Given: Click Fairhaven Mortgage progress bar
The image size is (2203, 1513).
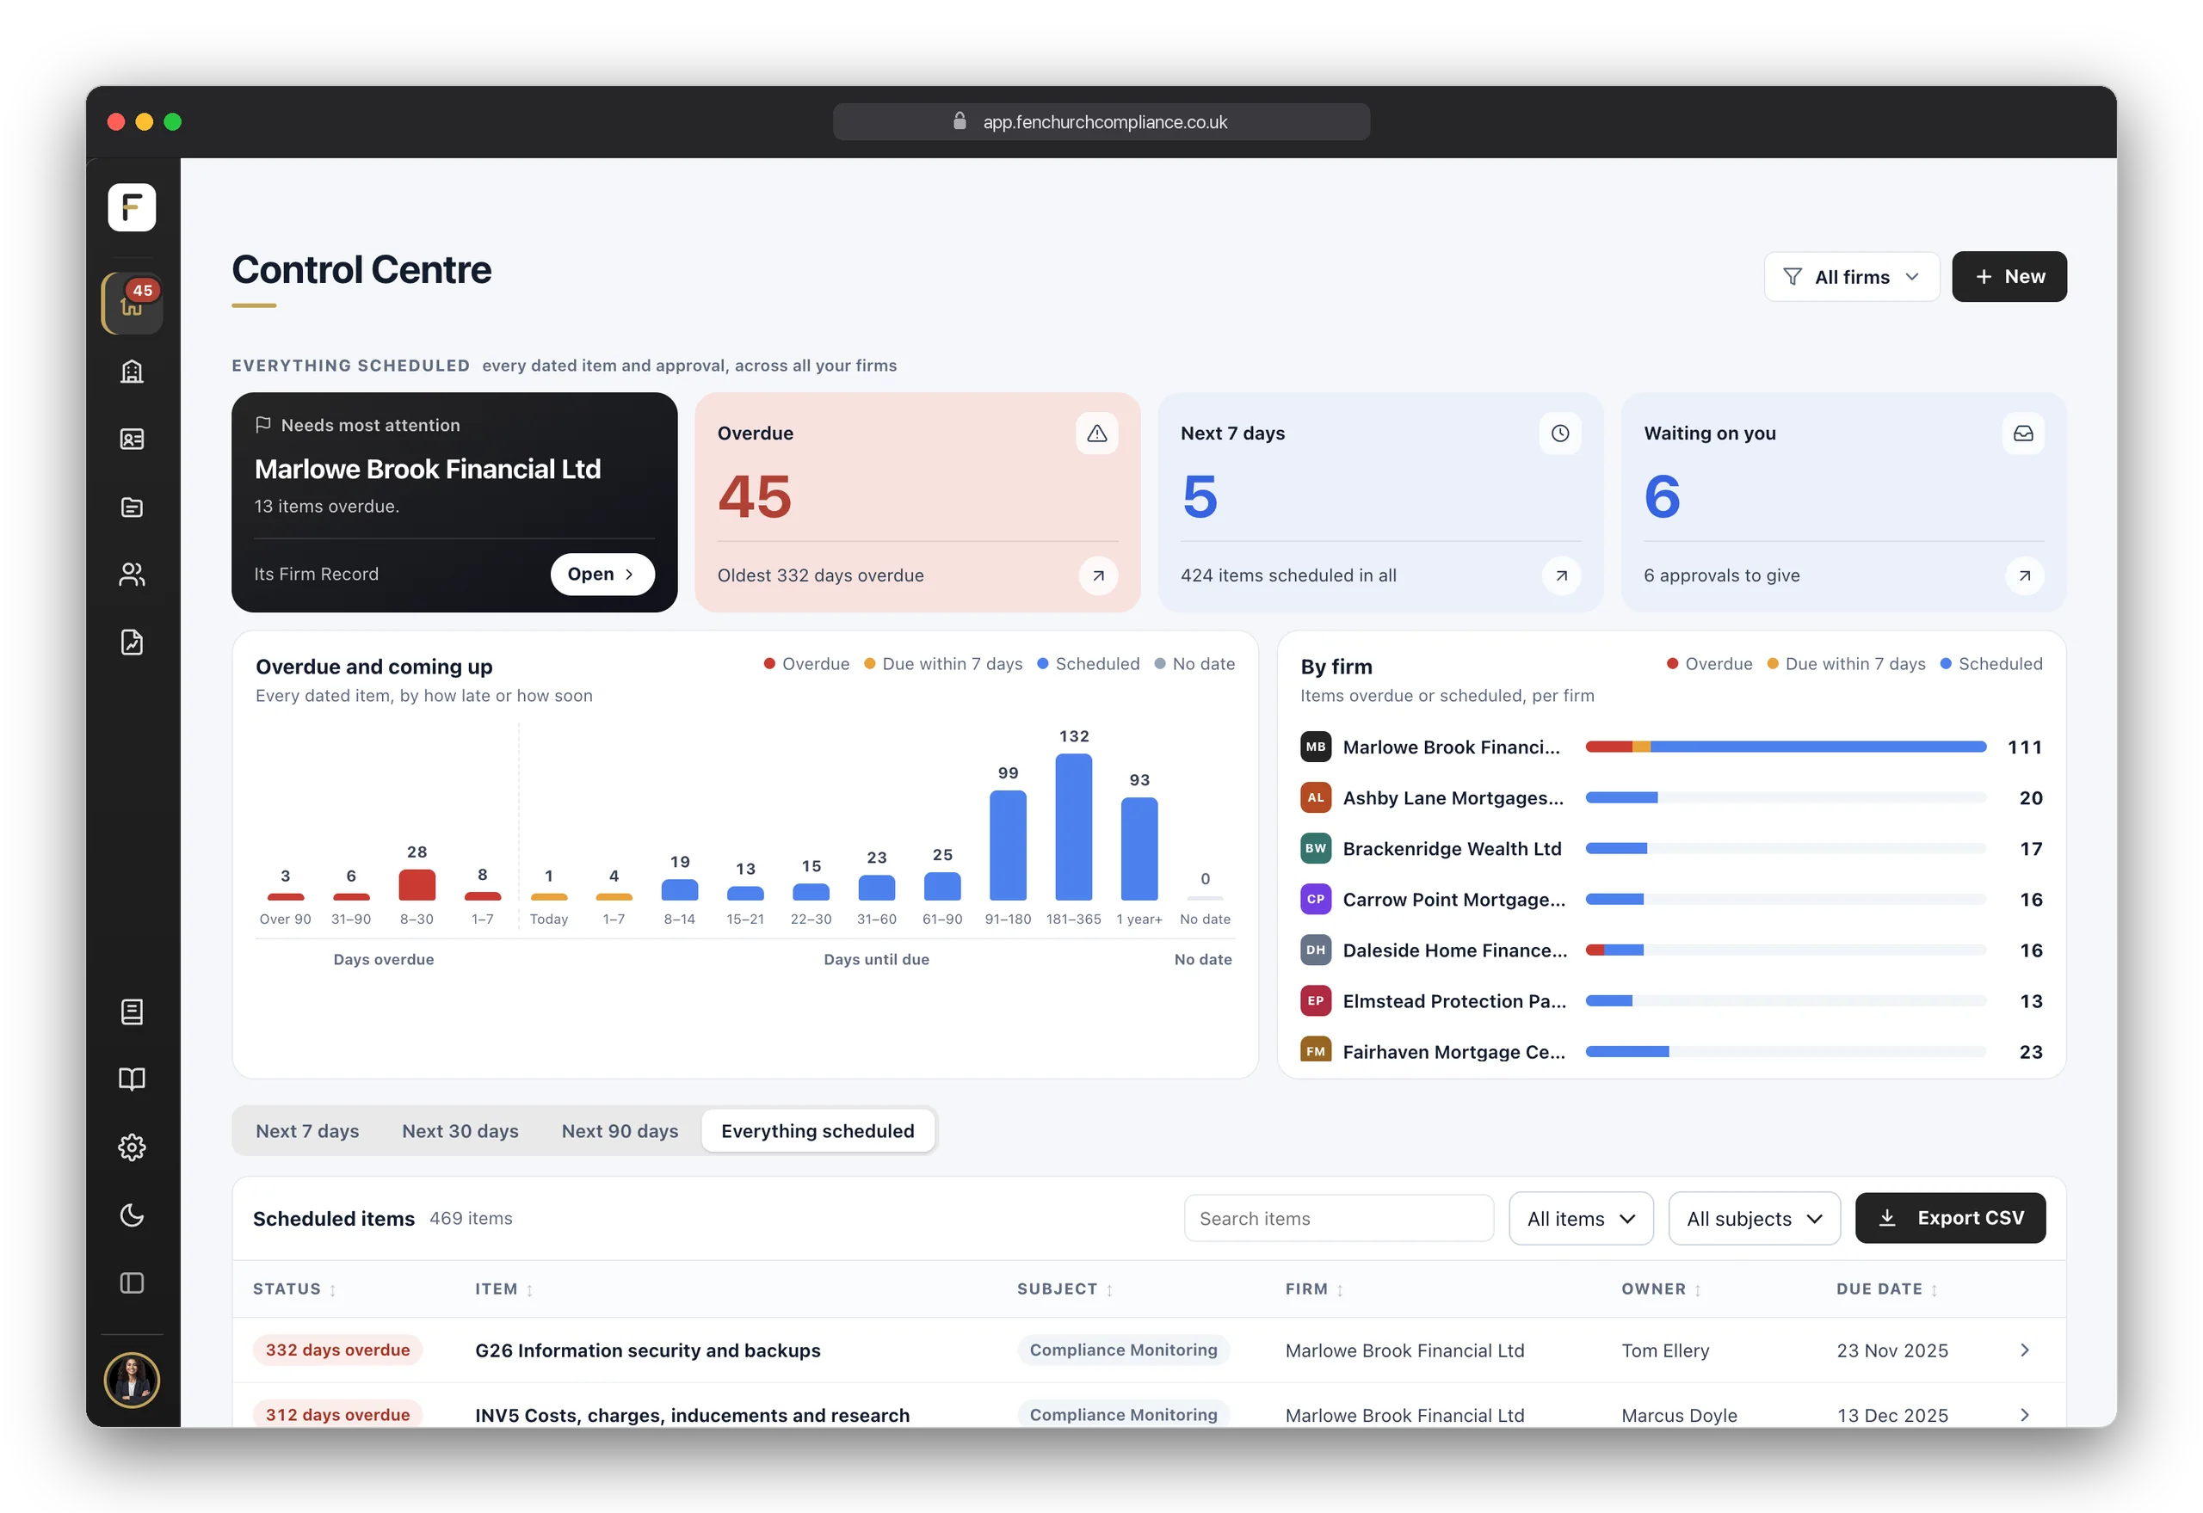Looking at the screenshot, I should point(1786,1051).
